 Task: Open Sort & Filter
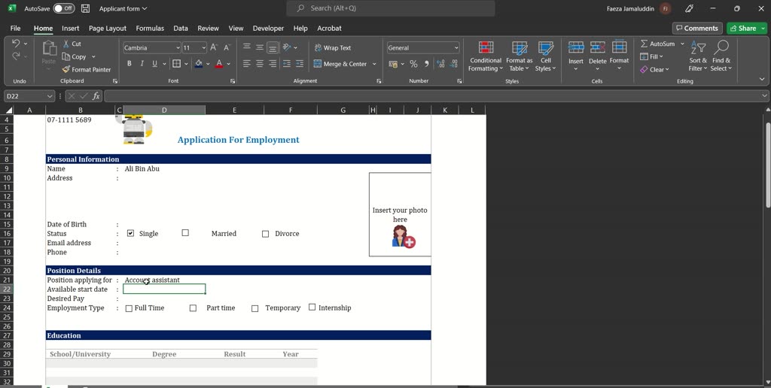pyautogui.click(x=698, y=56)
